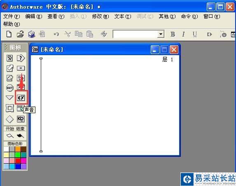This screenshot has width=236, height=186.
Task: Pick the magenta icon color swatch
Action: [x=23, y=161]
